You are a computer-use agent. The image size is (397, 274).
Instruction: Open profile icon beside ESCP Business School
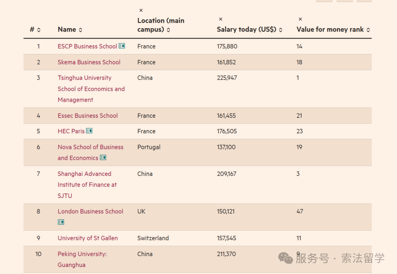(122, 46)
